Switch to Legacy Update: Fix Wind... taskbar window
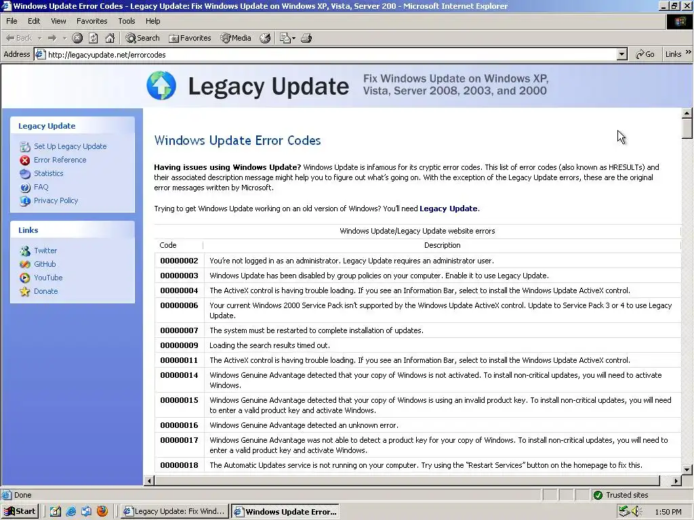 click(x=175, y=512)
